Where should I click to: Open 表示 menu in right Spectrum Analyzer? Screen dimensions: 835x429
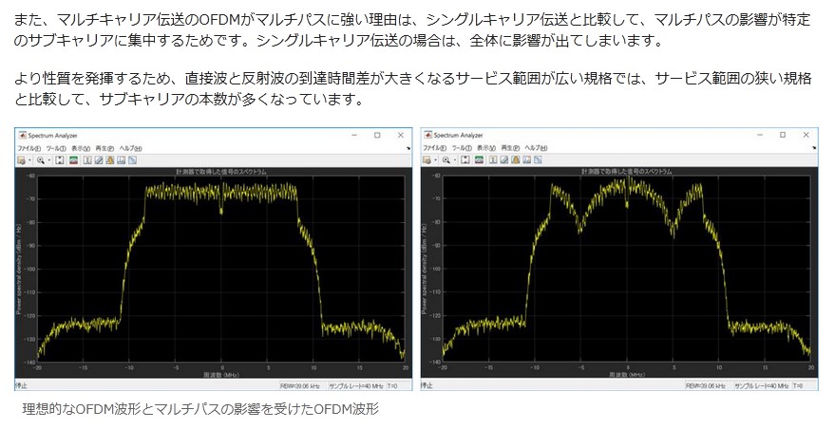[x=486, y=149]
